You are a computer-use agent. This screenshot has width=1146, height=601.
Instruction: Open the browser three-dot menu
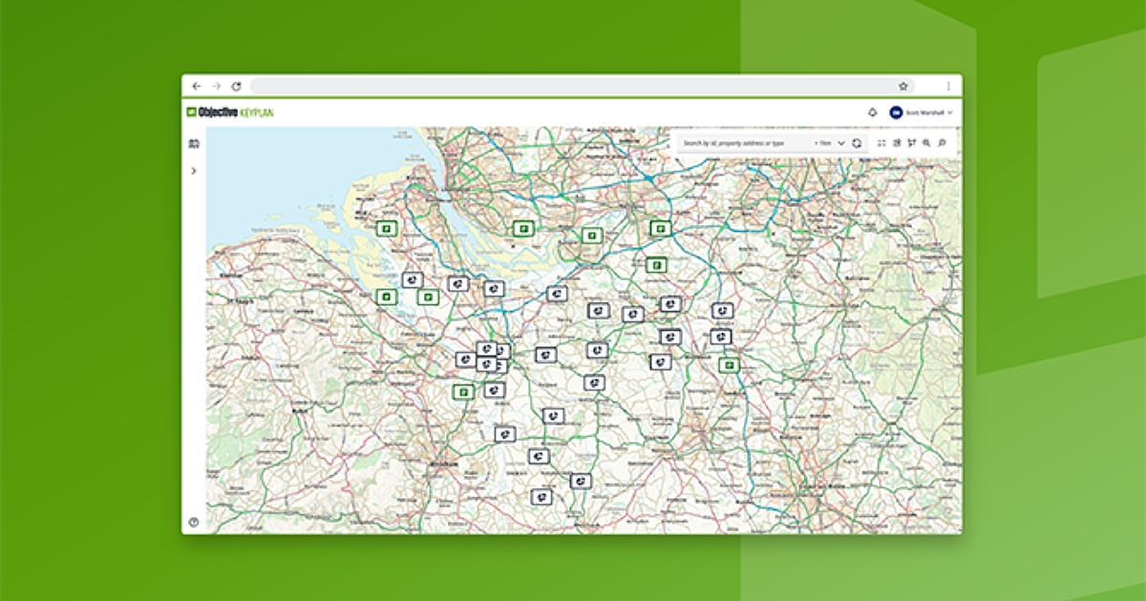point(948,86)
